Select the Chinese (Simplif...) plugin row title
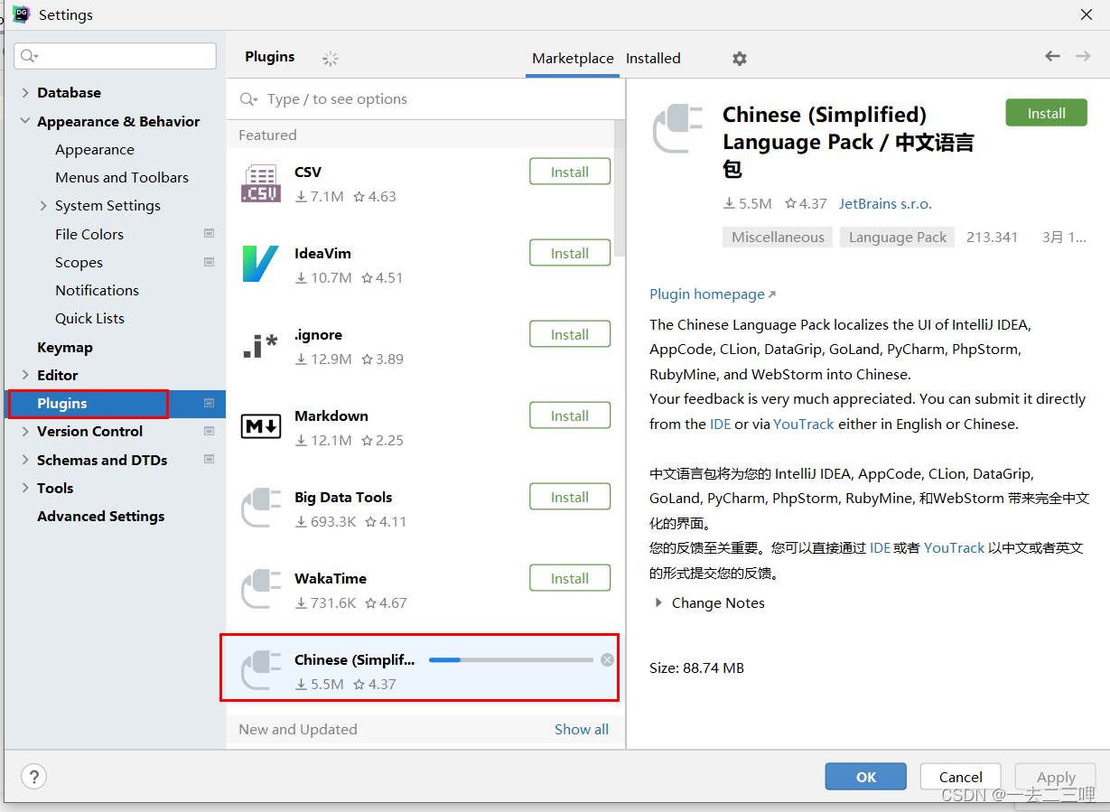 click(x=355, y=659)
